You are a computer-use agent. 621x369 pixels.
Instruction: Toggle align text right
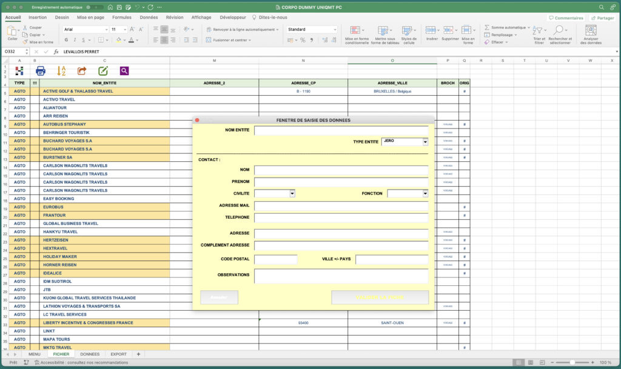click(173, 40)
